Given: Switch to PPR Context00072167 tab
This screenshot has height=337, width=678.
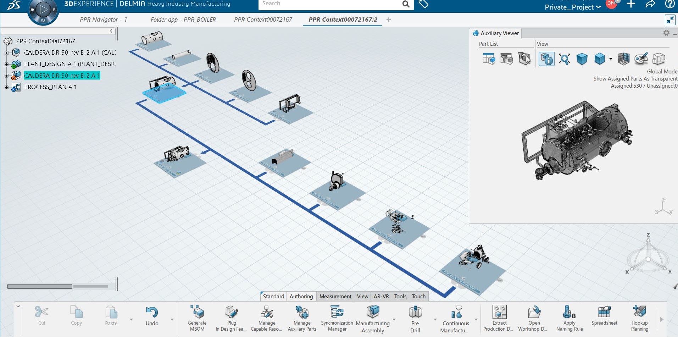Looking at the screenshot, I should (x=263, y=20).
